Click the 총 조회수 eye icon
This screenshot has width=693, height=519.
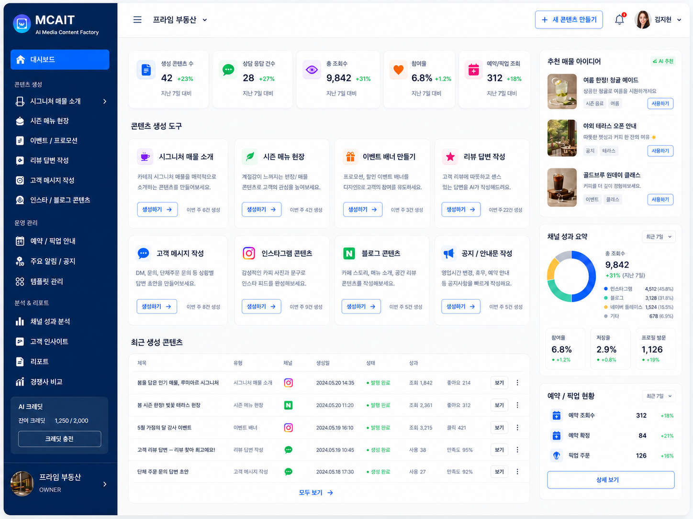tap(312, 70)
